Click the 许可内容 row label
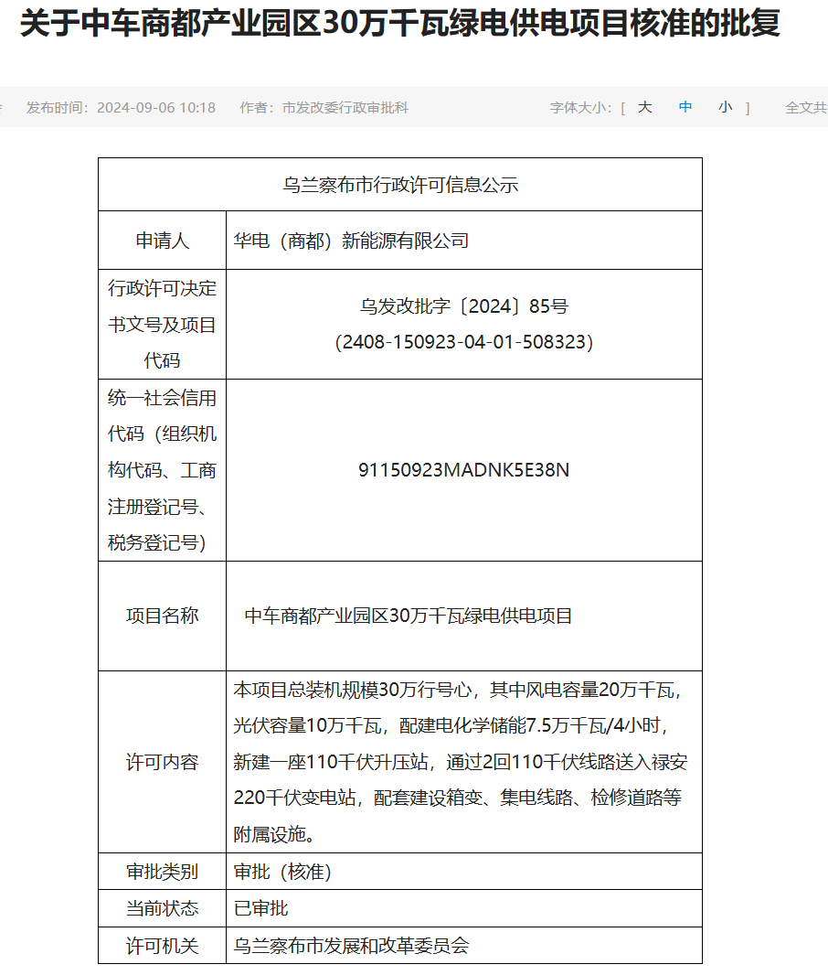 pyautogui.click(x=162, y=762)
